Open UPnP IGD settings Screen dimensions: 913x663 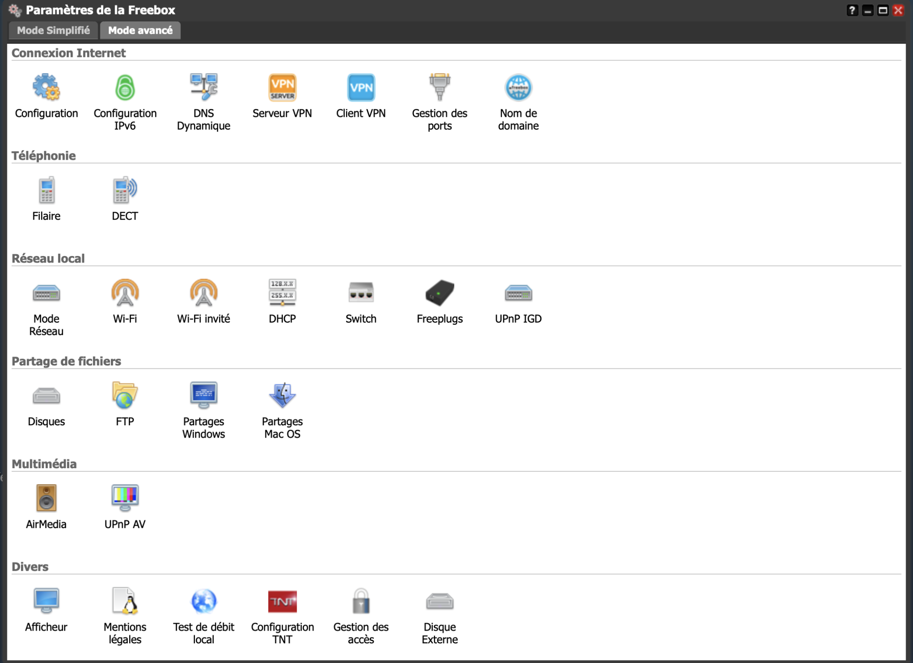[519, 293]
